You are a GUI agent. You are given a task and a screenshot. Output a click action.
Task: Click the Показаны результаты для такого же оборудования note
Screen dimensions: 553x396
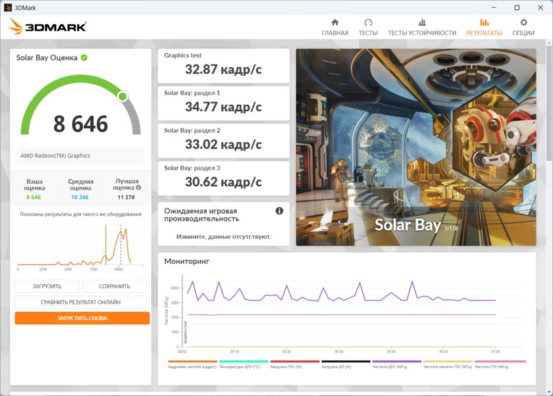(80, 214)
